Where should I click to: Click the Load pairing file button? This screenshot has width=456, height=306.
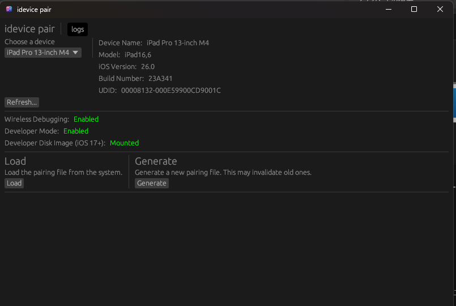14,183
